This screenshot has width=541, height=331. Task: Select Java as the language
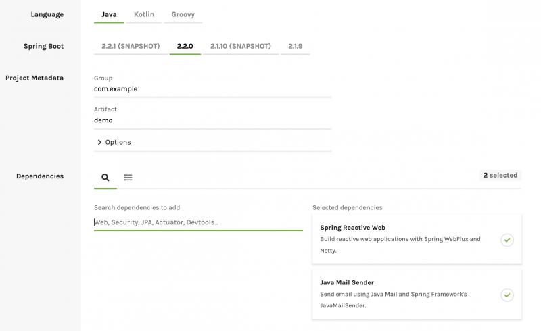click(x=109, y=14)
